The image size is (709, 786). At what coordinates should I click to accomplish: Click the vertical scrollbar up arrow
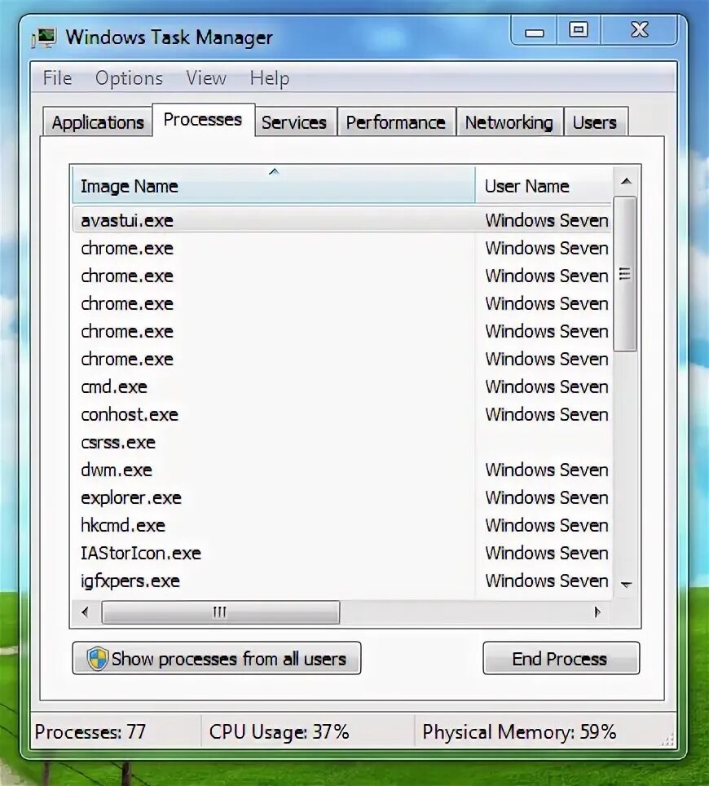point(626,181)
